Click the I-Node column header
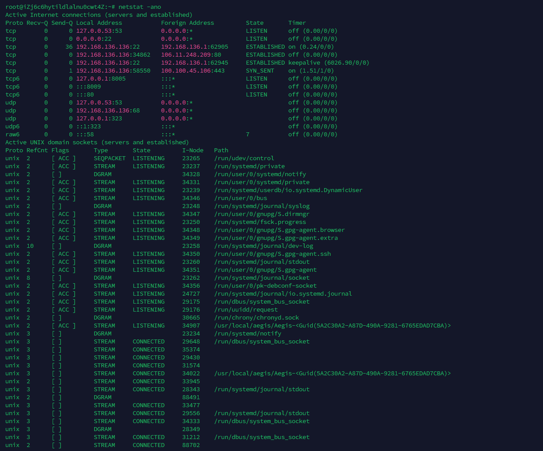Viewport: 543px width, 451px height. pyautogui.click(x=193, y=150)
